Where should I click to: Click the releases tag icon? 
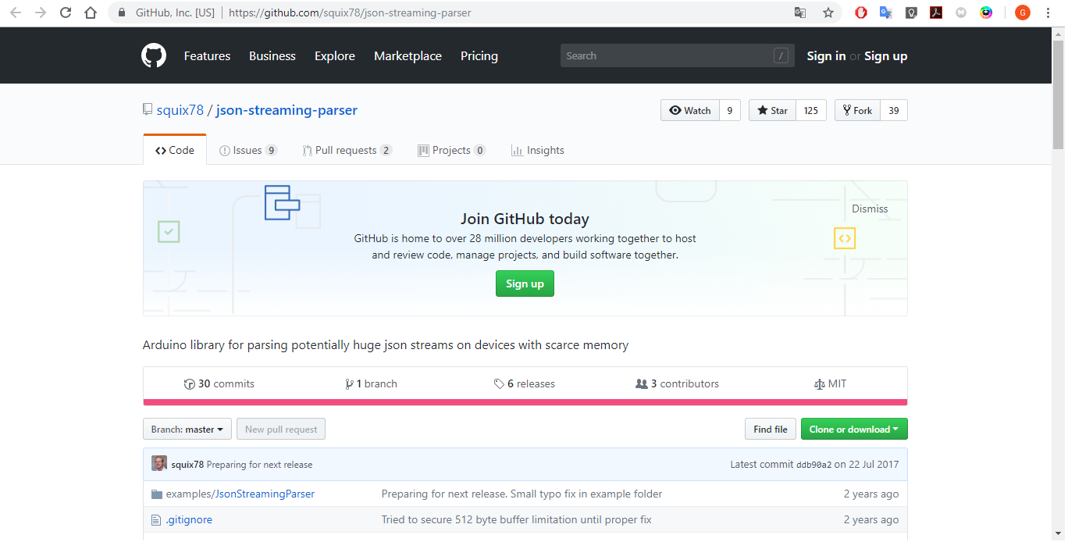(x=499, y=384)
